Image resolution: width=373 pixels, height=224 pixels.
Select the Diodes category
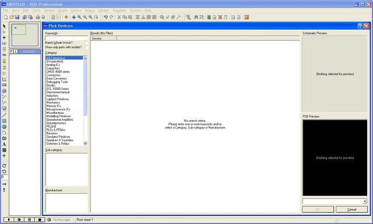(51, 85)
